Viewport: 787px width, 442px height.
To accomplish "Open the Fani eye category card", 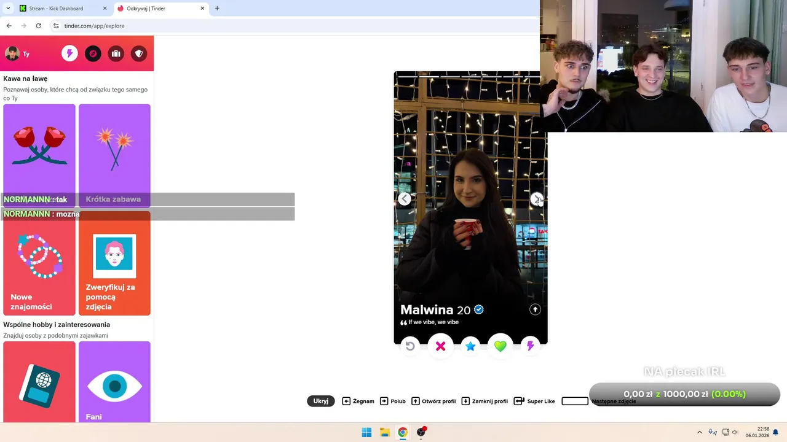I will coord(114,382).
